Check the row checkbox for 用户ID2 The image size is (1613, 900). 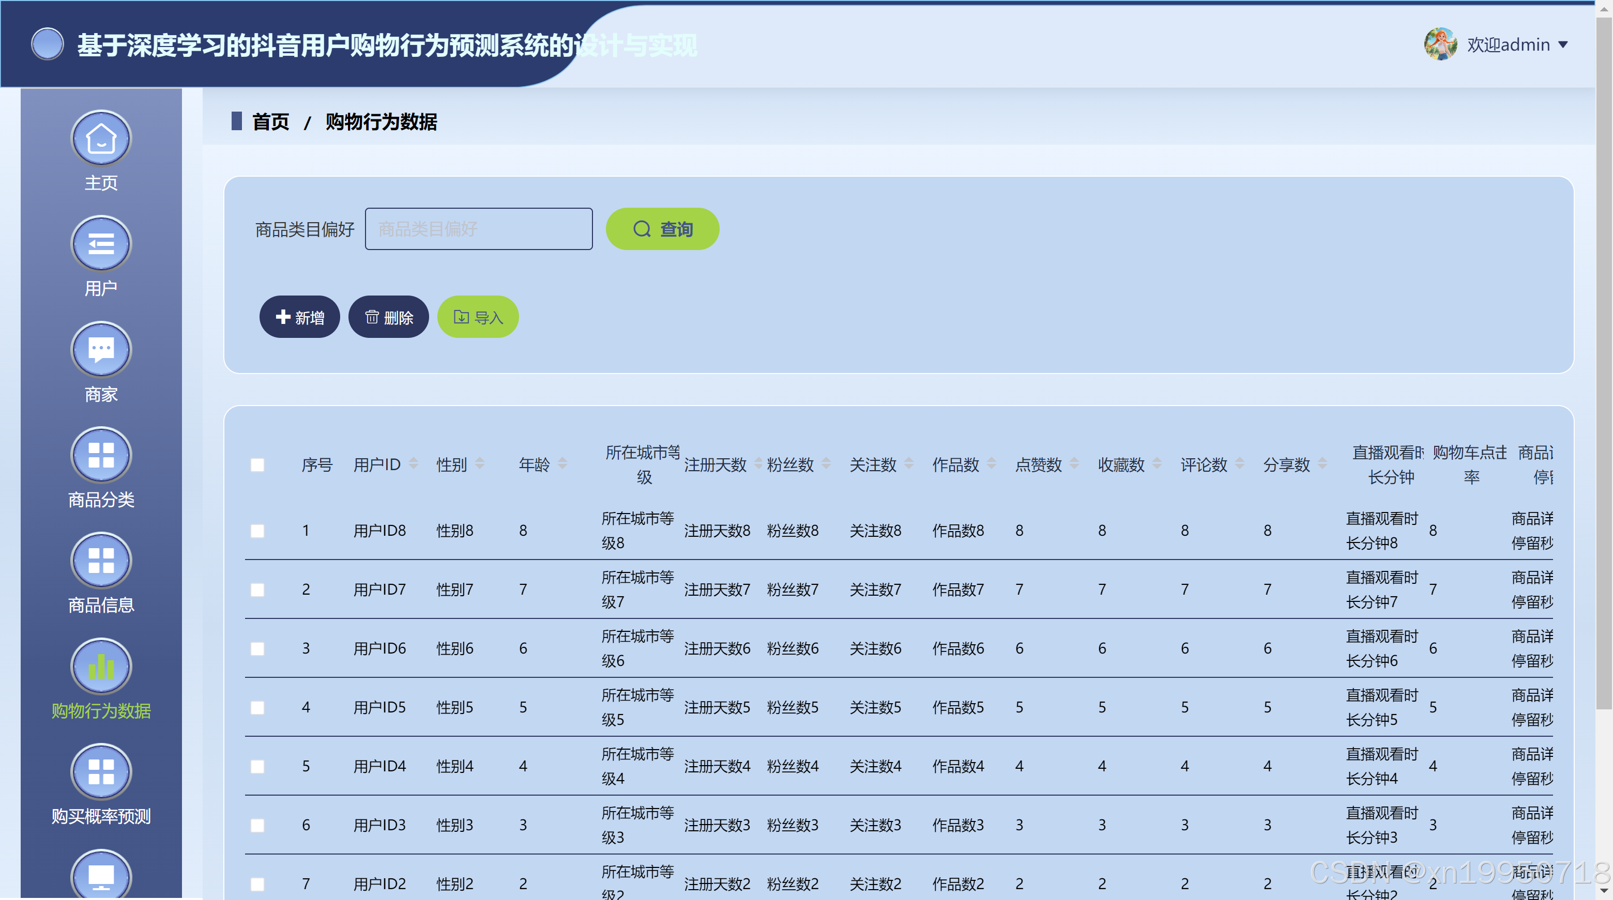257,884
